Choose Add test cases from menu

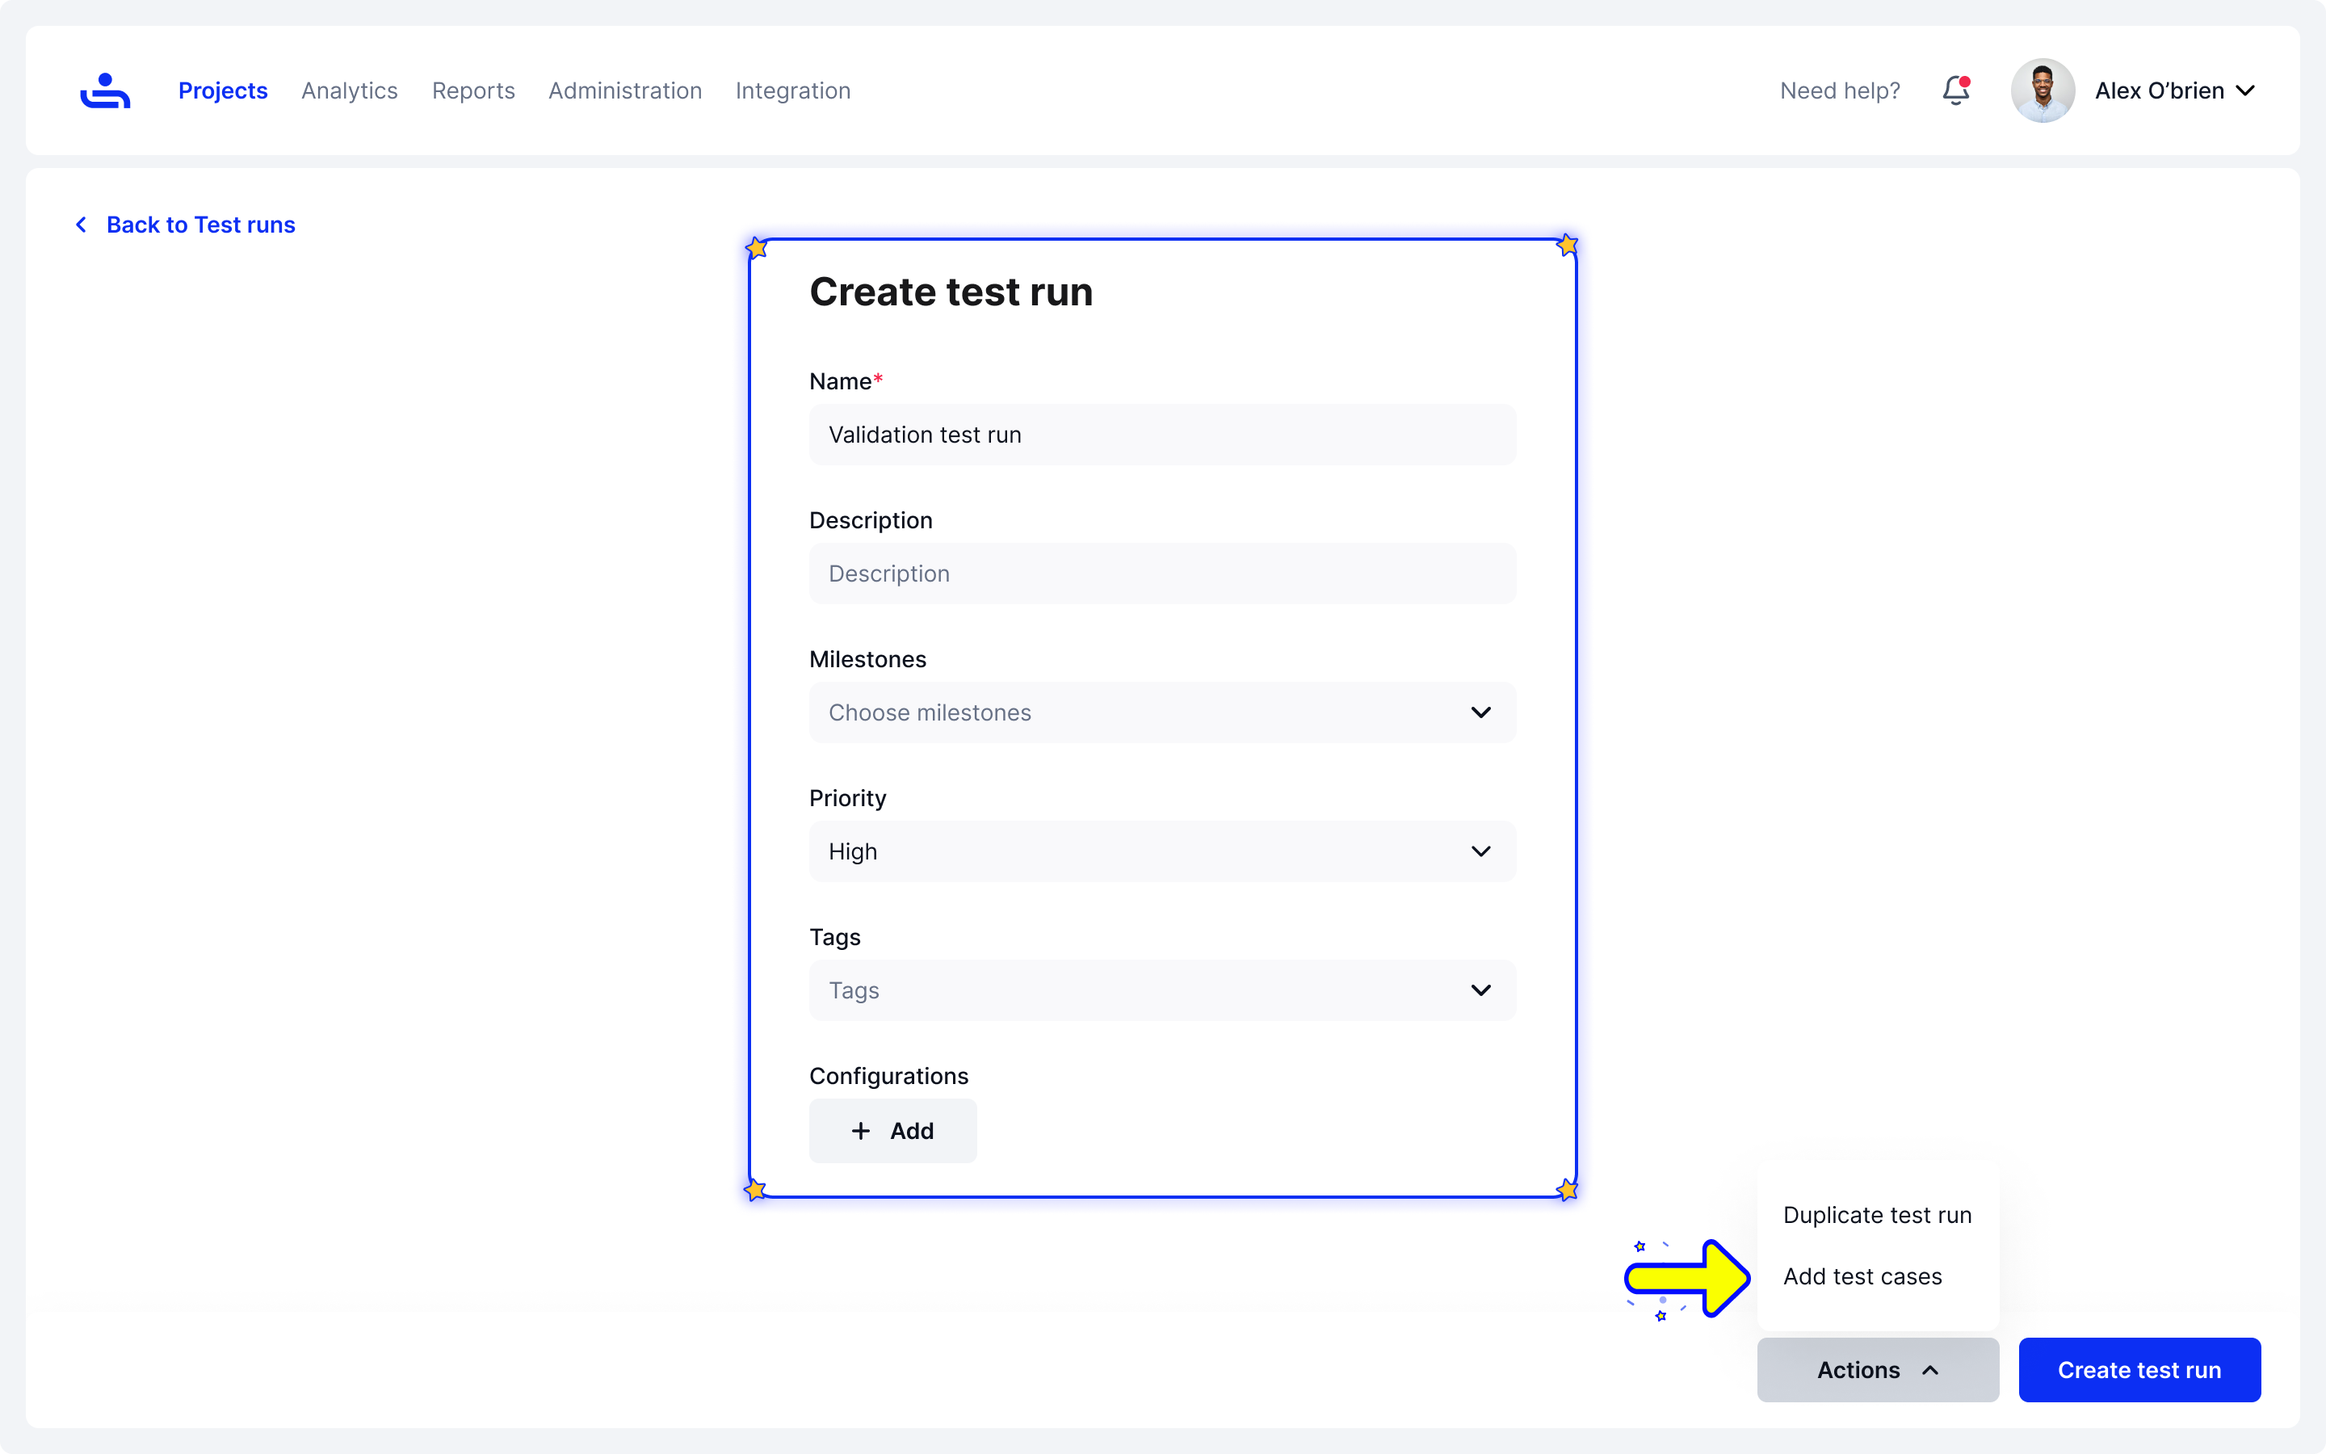tap(1862, 1277)
